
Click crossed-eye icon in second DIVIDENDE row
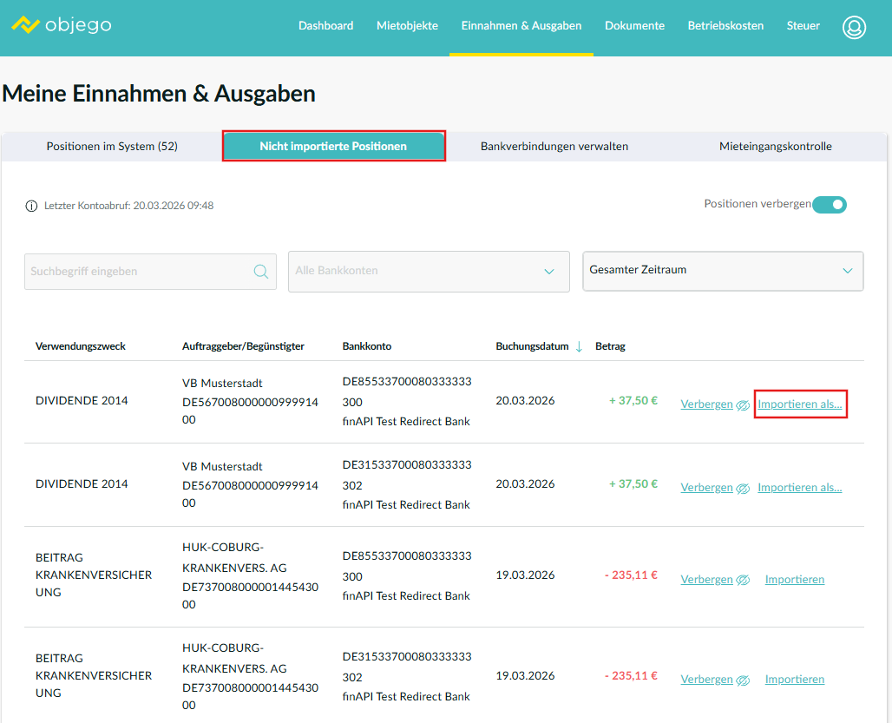(x=743, y=489)
